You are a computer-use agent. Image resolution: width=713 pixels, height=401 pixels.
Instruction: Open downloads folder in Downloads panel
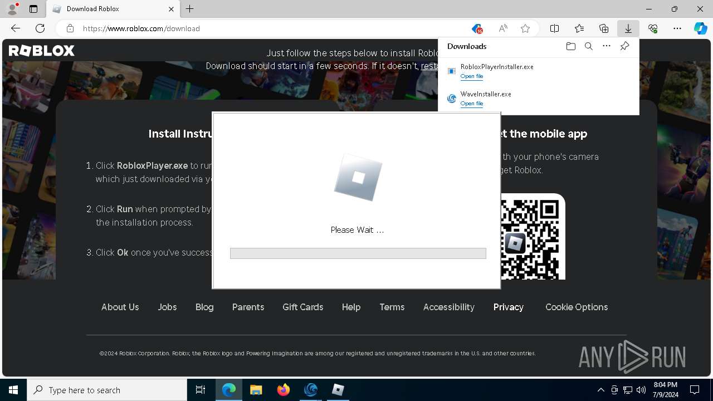pos(570,46)
